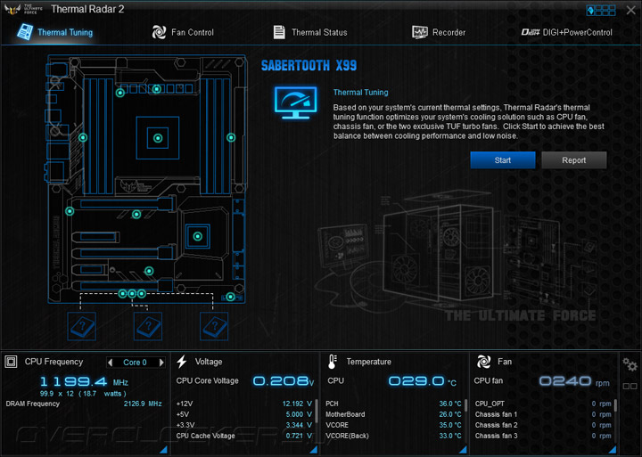Select the right sensor in the top VRM area

[x=157, y=89]
